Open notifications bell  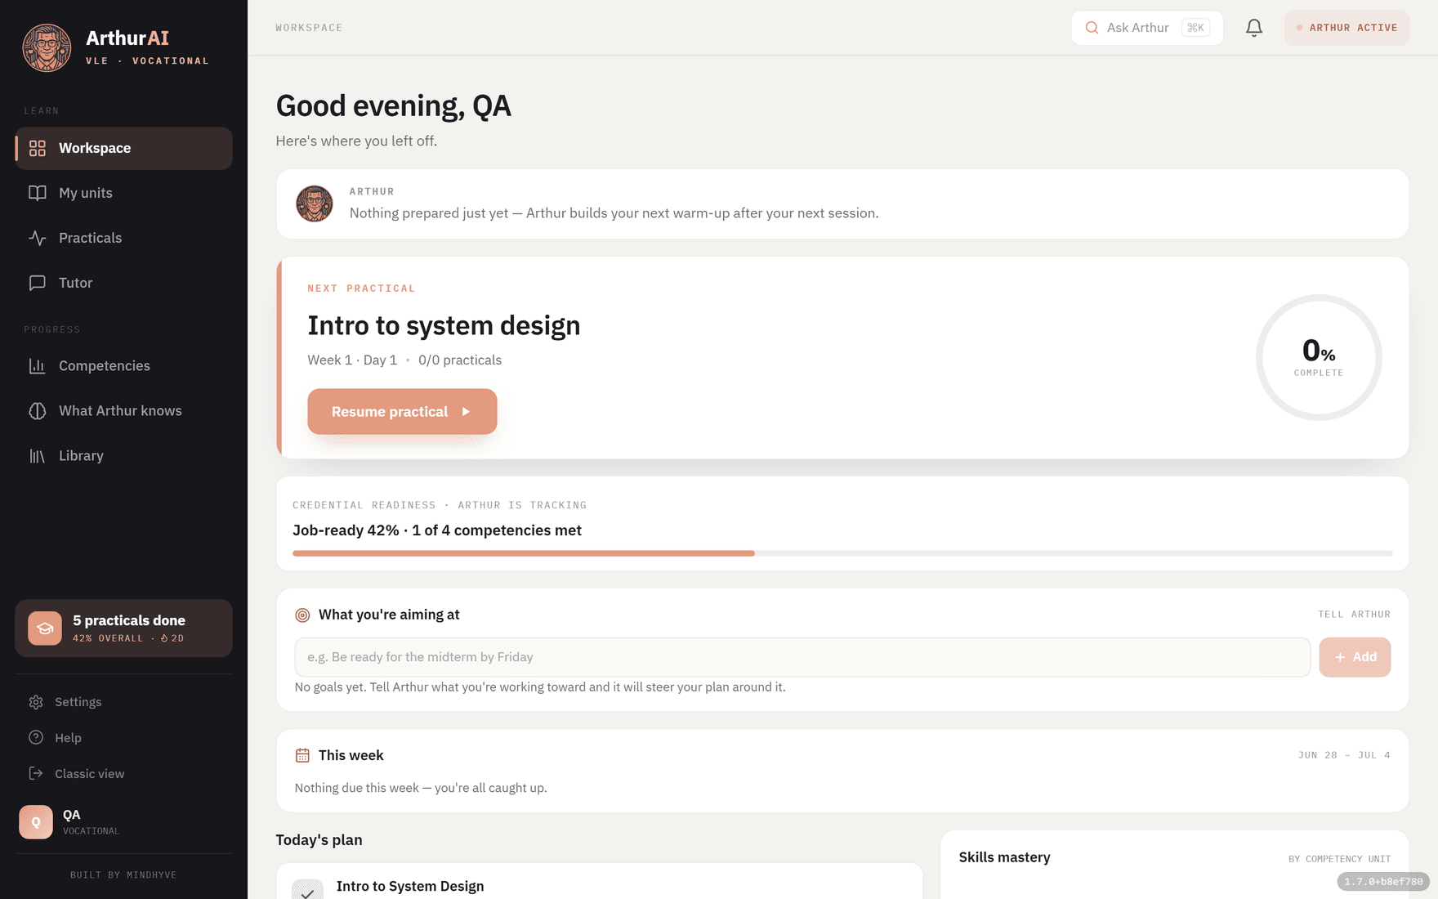point(1254,28)
